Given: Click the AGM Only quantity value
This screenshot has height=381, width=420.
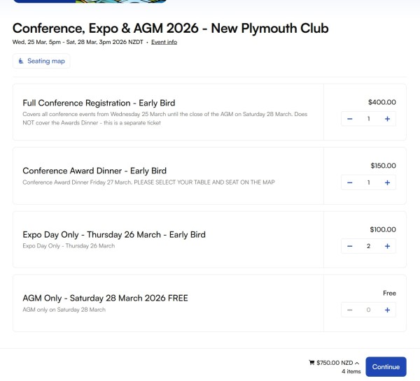Looking at the screenshot, I should tap(368, 310).
